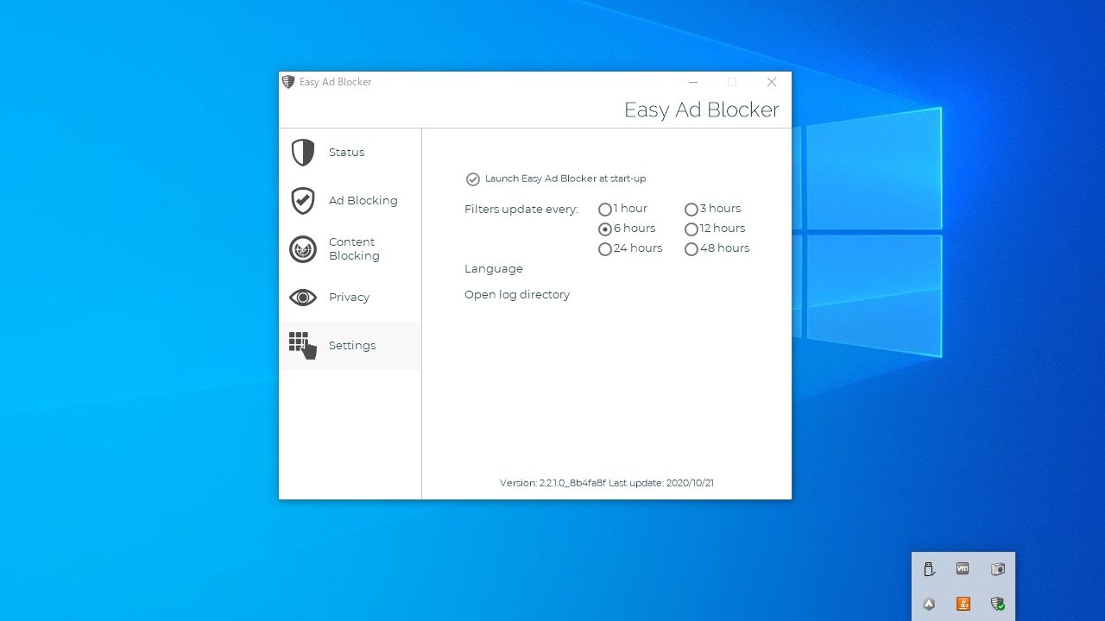Select the 48 hours update interval

pos(691,249)
